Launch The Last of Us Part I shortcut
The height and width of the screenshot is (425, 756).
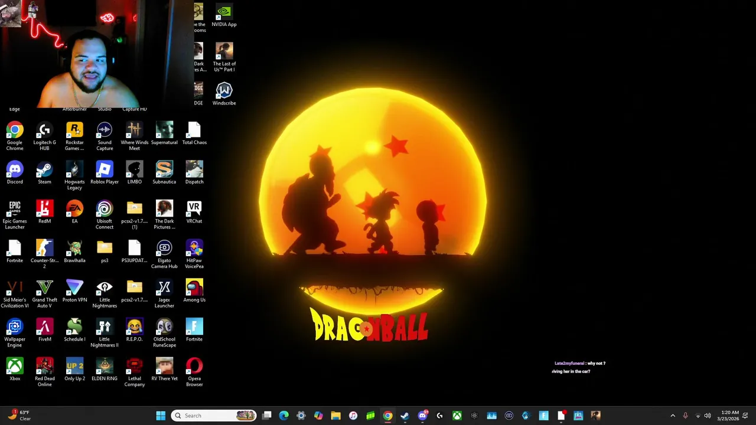point(224,58)
